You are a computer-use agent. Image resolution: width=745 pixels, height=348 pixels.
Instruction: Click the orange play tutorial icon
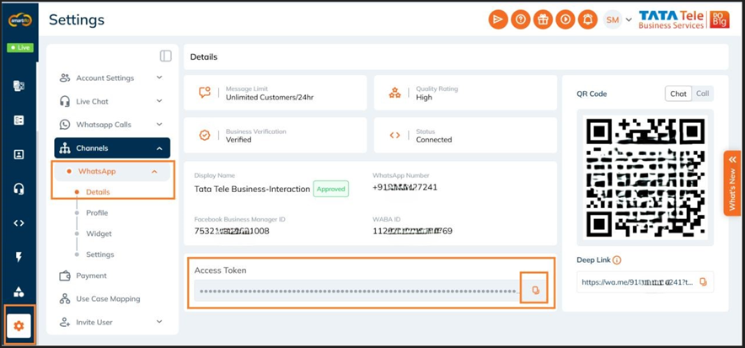565,19
